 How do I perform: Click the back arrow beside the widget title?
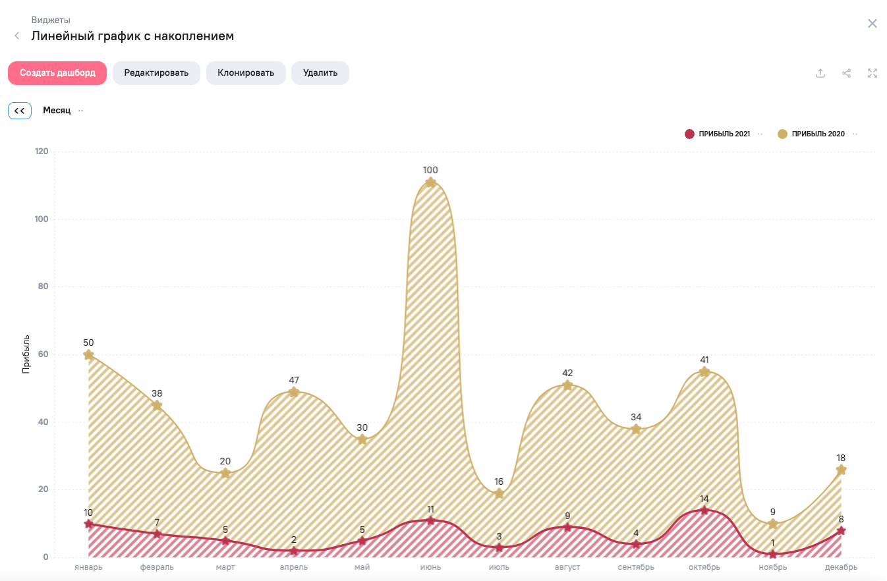coord(17,36)
